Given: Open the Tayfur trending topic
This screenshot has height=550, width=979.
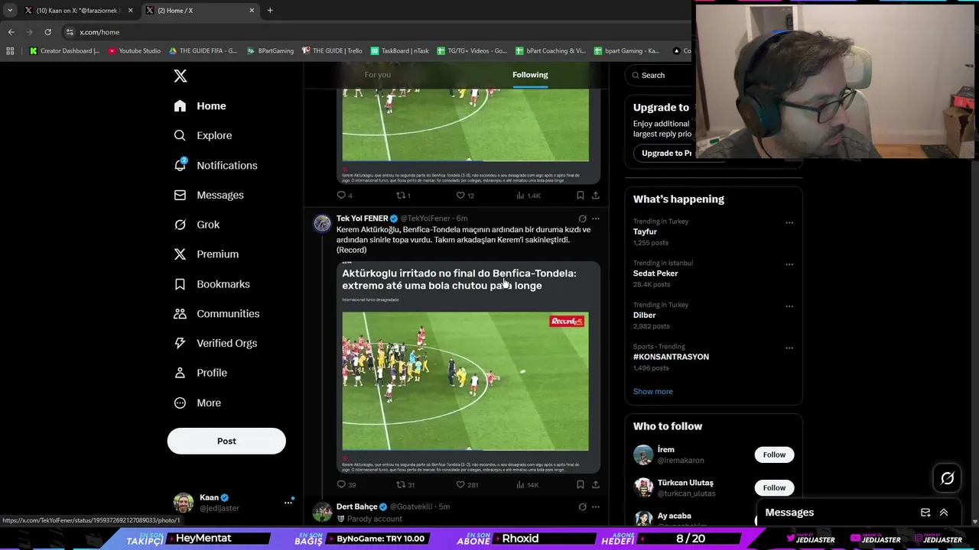Looking at the screenshot, I should coord(645,231).
